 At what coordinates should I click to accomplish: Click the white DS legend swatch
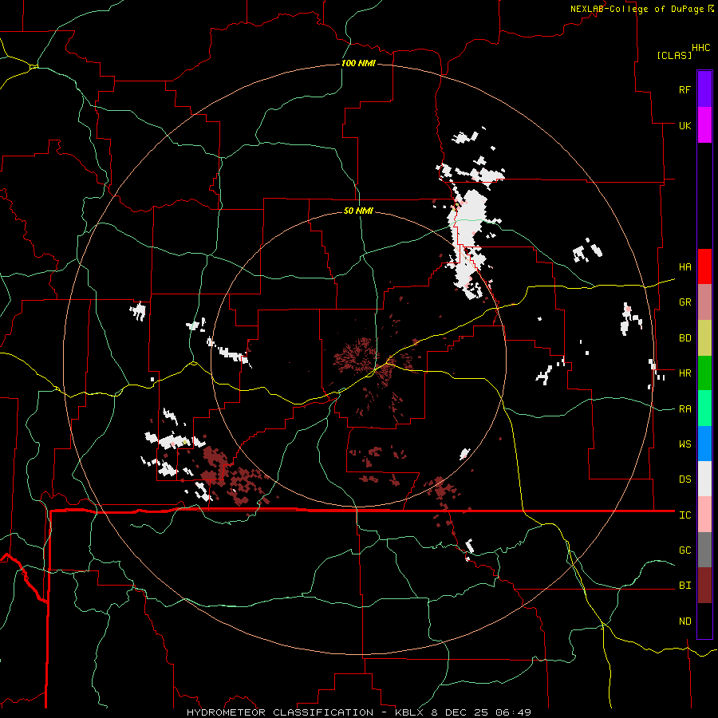[x=704, y=479]
